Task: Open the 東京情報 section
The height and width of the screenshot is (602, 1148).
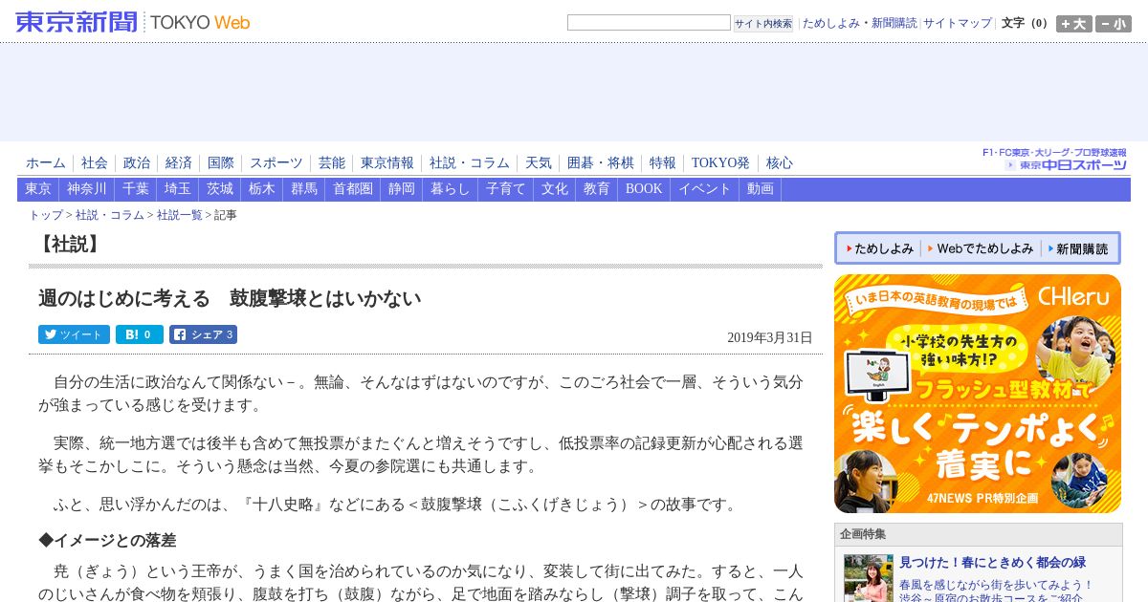Action: pyautogui.click(x=387, y=163)
